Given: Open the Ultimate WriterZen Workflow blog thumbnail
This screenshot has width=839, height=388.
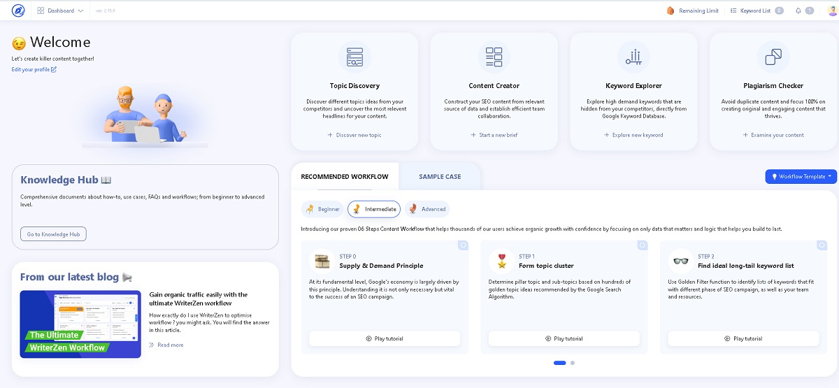Looking at the screenshot, I should pos(80,324).
